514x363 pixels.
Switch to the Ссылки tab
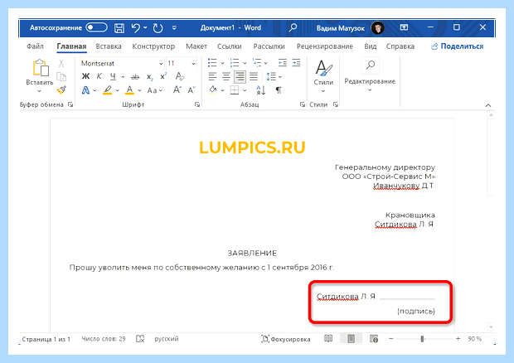pos(230,46)
